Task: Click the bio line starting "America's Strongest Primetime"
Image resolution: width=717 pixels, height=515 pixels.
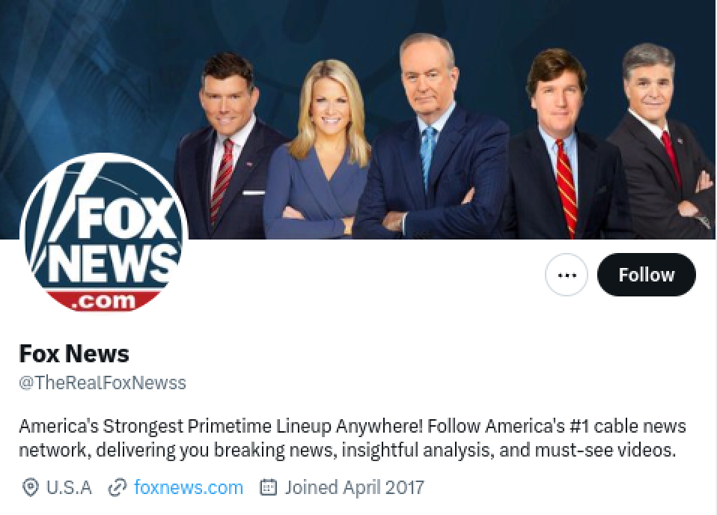Action: point(352,426)
